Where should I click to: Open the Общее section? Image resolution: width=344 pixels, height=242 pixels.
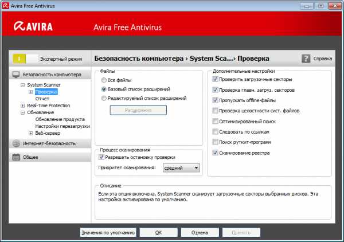tap(50, 157)
